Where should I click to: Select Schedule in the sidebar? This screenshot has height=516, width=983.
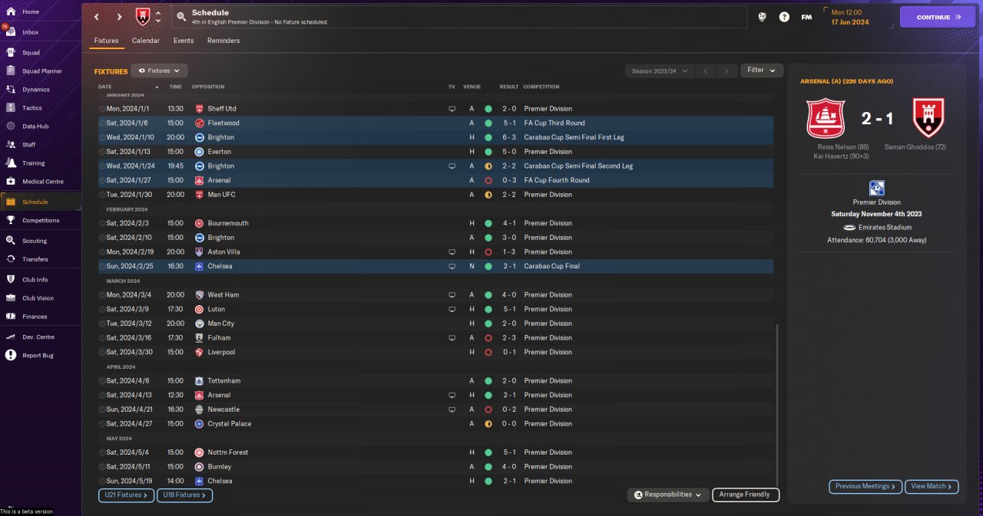pyautogui.click(x=40, y=202)
